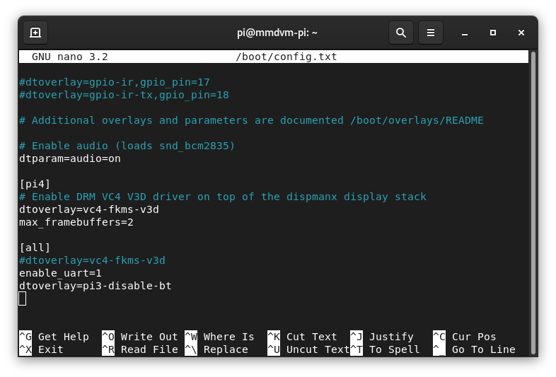
Task: Click the ^W Where Is shortcut
Action: 219,337
